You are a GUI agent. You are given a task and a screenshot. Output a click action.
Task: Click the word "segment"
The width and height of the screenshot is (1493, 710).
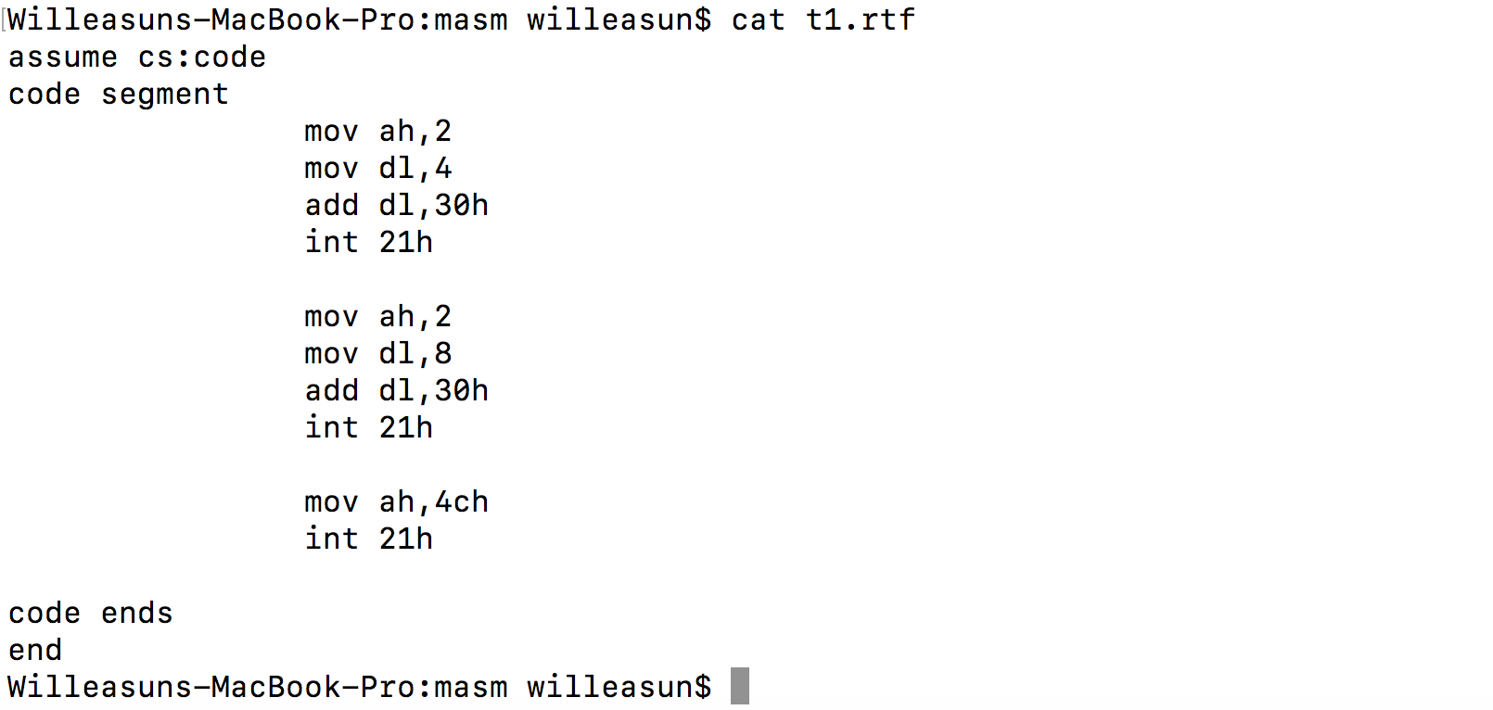[x=165, y=95]
